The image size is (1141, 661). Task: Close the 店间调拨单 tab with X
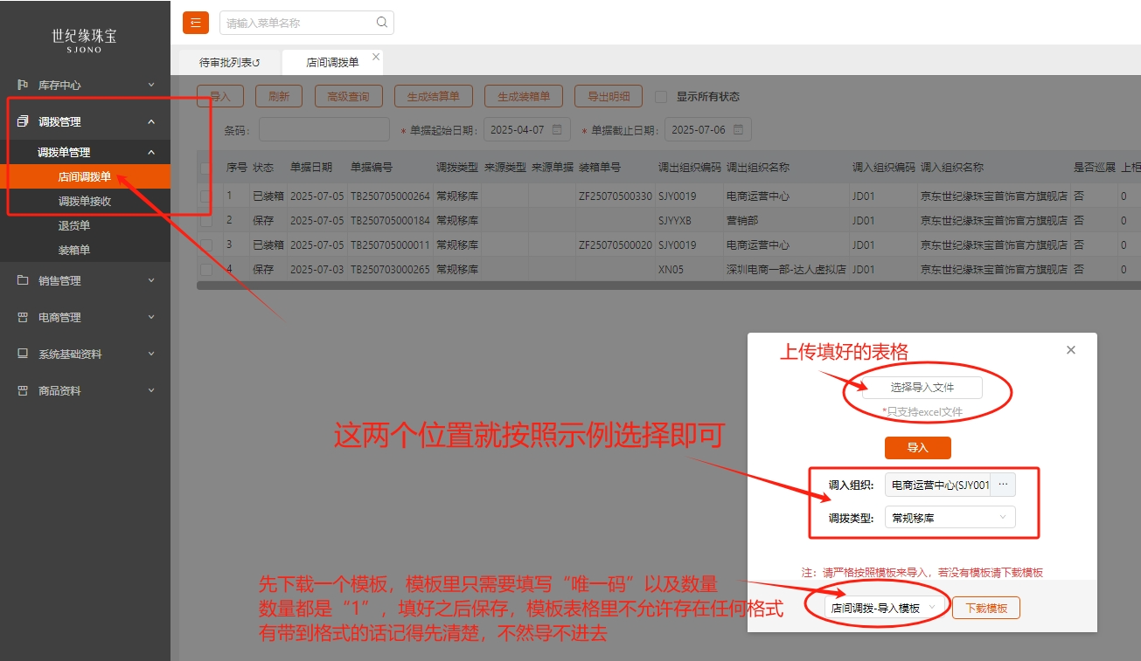pyautogui.click(x=376, y=57)
